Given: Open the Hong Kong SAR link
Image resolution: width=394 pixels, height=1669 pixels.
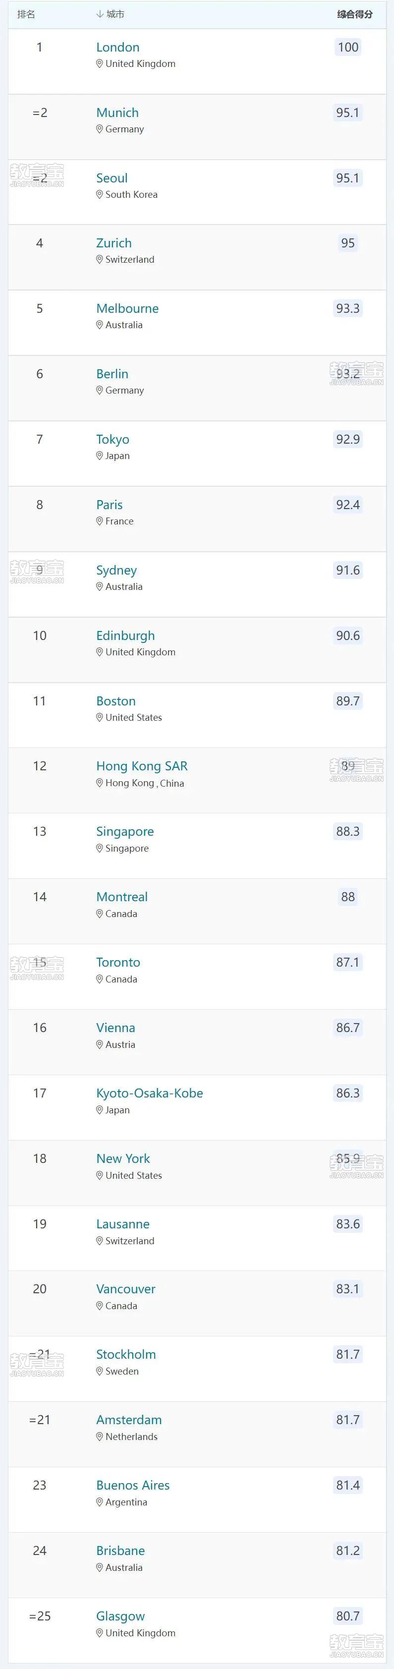Looking at the screenshot, I should [x=142, y=766].
